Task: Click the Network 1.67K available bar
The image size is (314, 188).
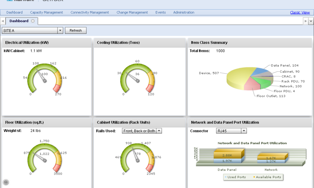Action: (271, 158)
